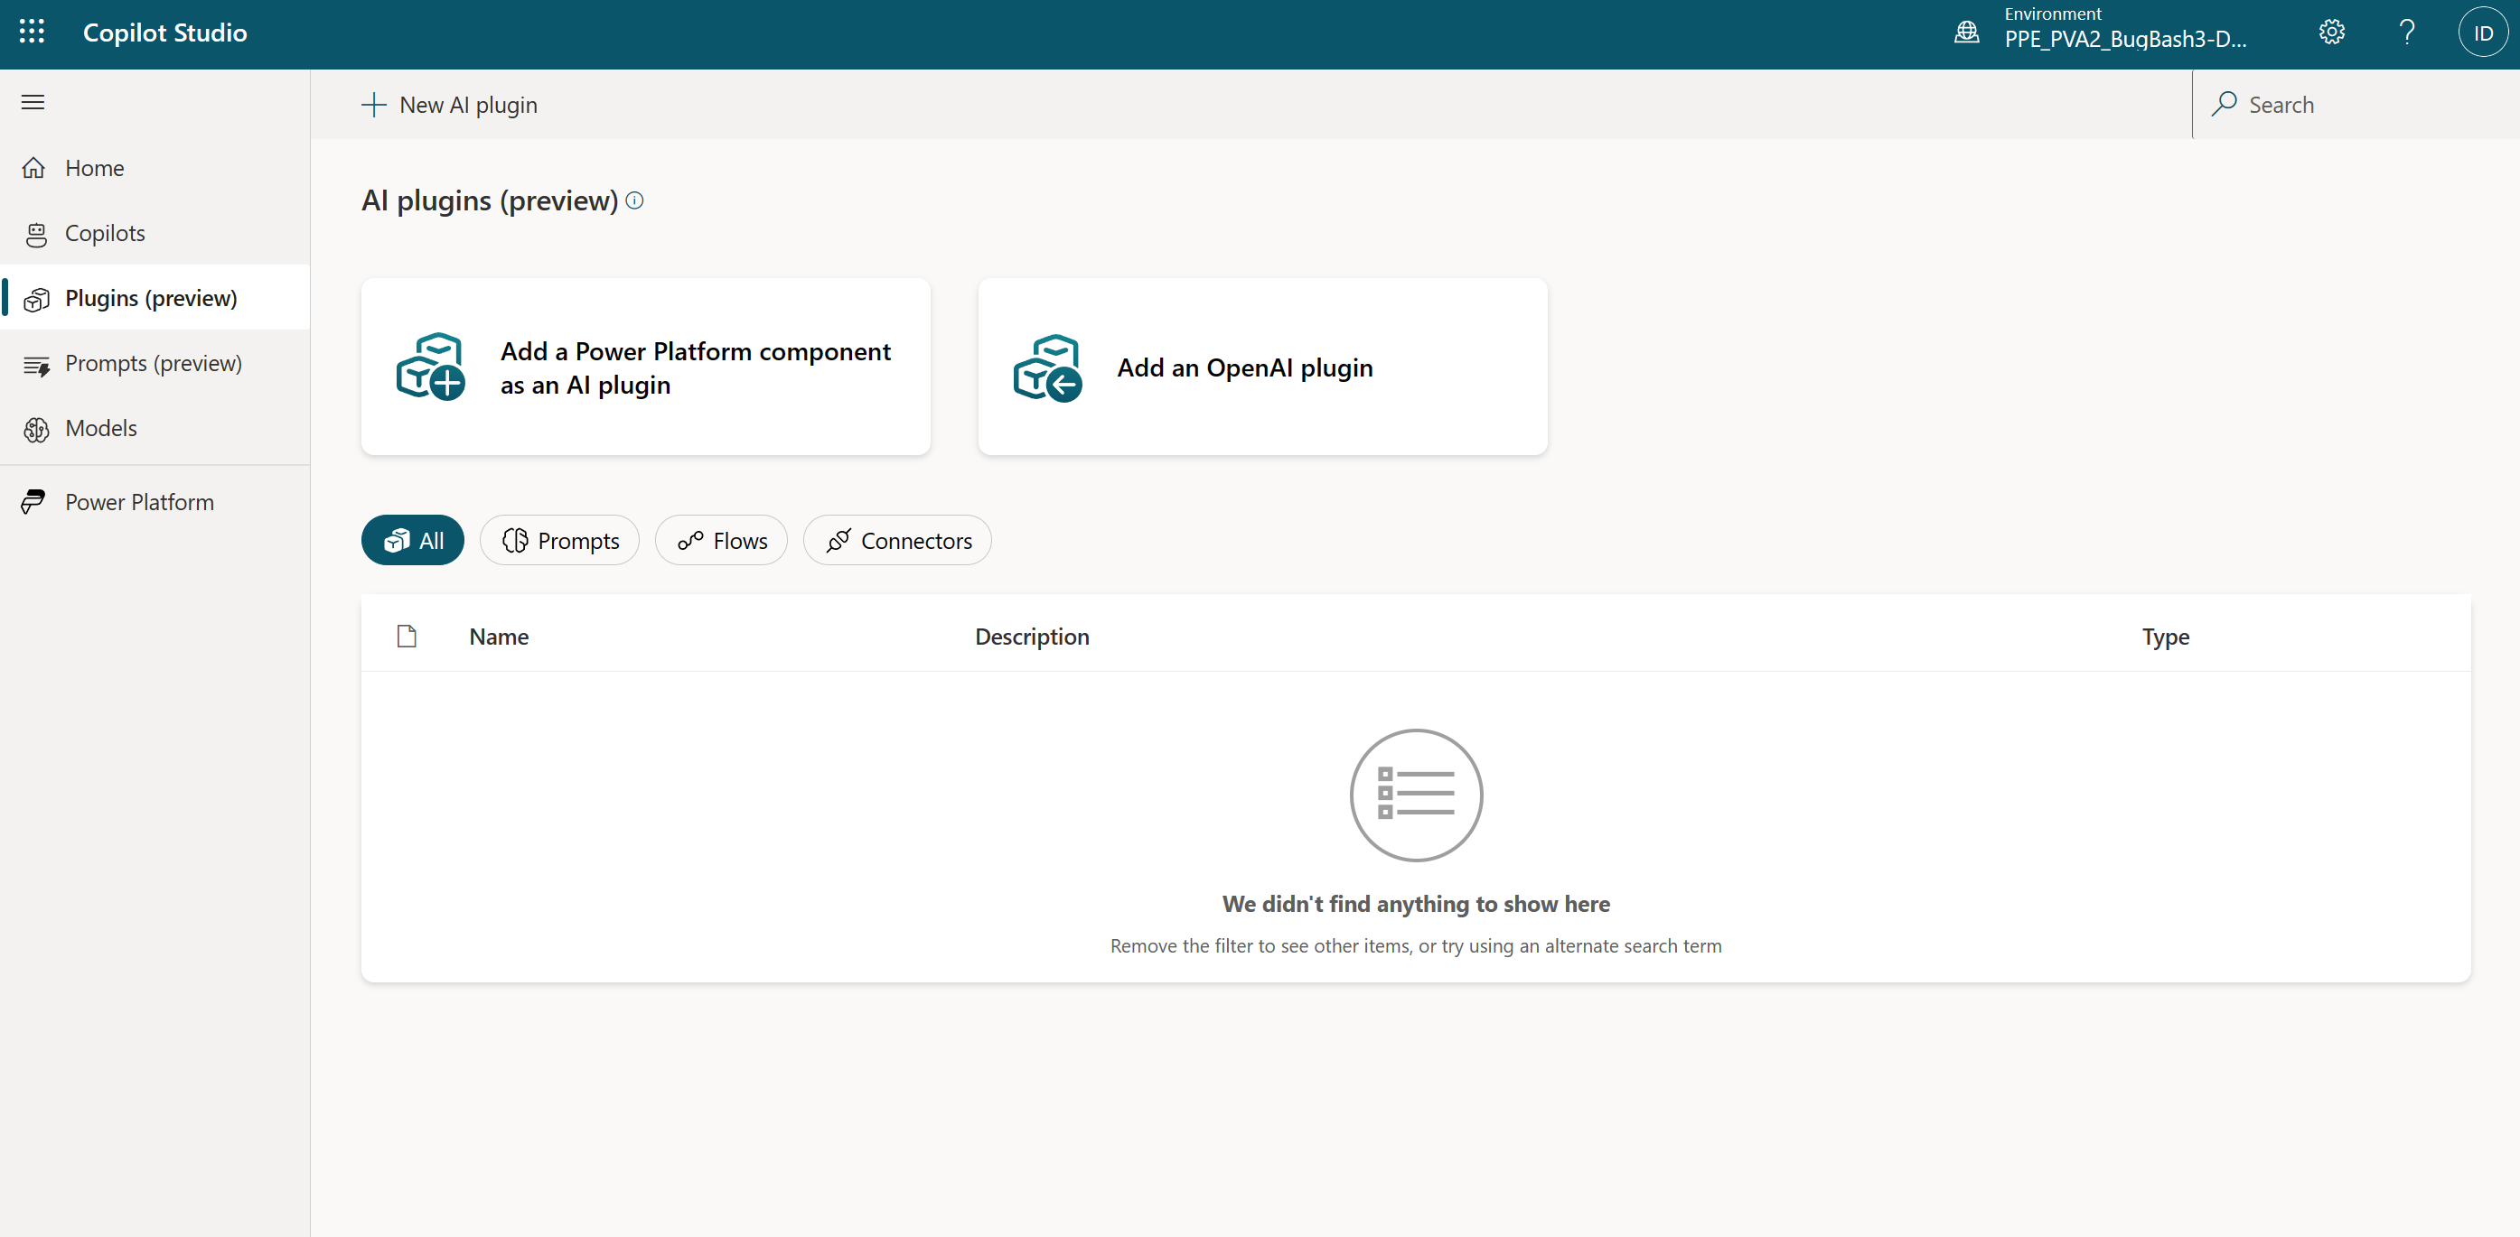Click the plus icon for New AI plugin
Image resolution: width=2520 pixels, height=1237 pixels.
(x=374, y=105)
